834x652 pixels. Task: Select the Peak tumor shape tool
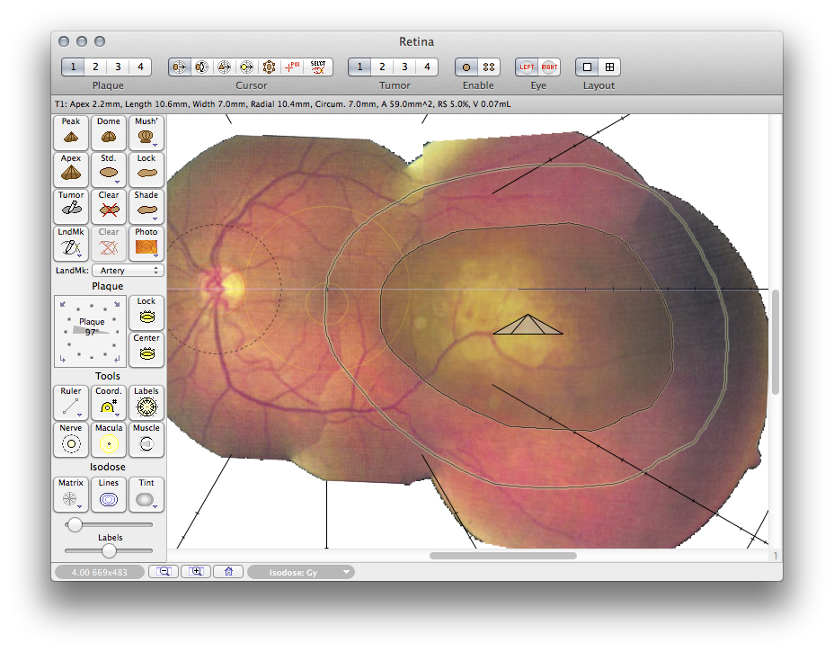click(71, 132)
